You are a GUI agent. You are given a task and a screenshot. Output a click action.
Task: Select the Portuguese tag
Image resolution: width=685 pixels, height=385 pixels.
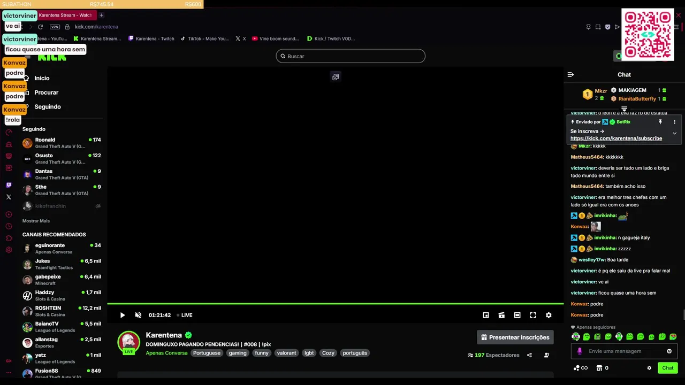click(x=207, y=353)
